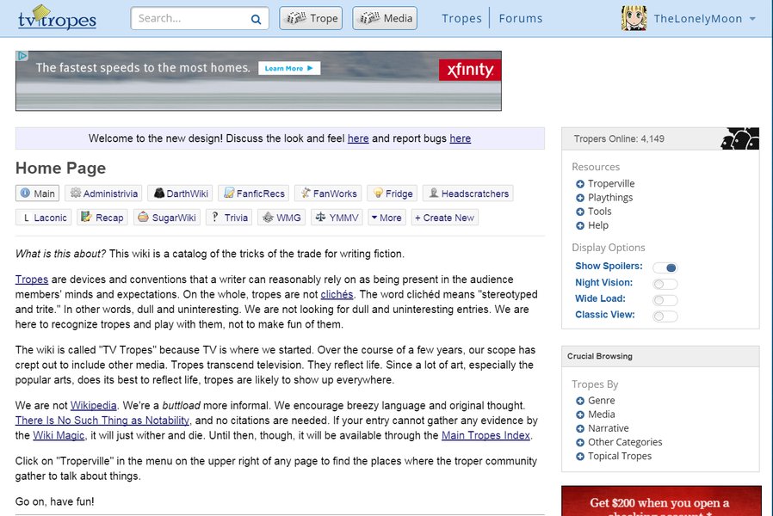Open the TheLonelyMoon user dropdown arrow
The image size is (773, 516).
click(x=752, y=19)
